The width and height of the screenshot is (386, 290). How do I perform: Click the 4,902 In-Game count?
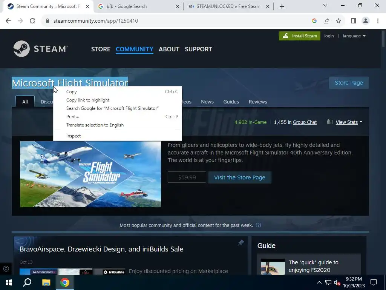[x=250, y=122]
